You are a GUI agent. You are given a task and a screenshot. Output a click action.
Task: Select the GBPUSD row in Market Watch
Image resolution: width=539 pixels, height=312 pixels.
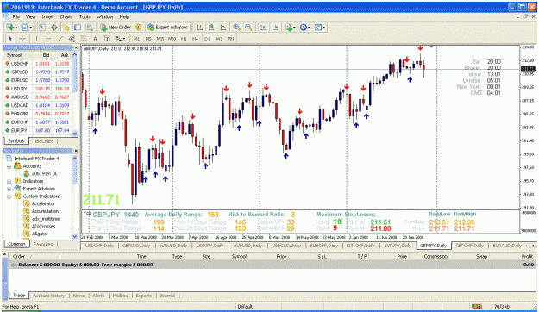click(x=37, y=72)
